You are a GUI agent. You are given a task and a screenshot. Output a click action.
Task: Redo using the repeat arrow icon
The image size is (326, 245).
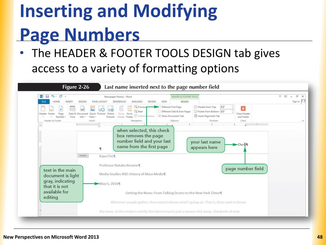point(61,96)
